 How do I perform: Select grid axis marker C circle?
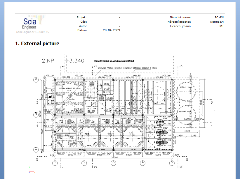36,149
